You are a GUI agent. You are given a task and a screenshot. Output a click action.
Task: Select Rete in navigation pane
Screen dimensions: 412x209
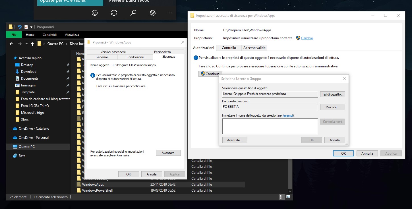click(22, 156)
